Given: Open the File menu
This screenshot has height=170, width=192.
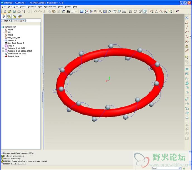Looking at the screenshot, I should click(4, 7).
